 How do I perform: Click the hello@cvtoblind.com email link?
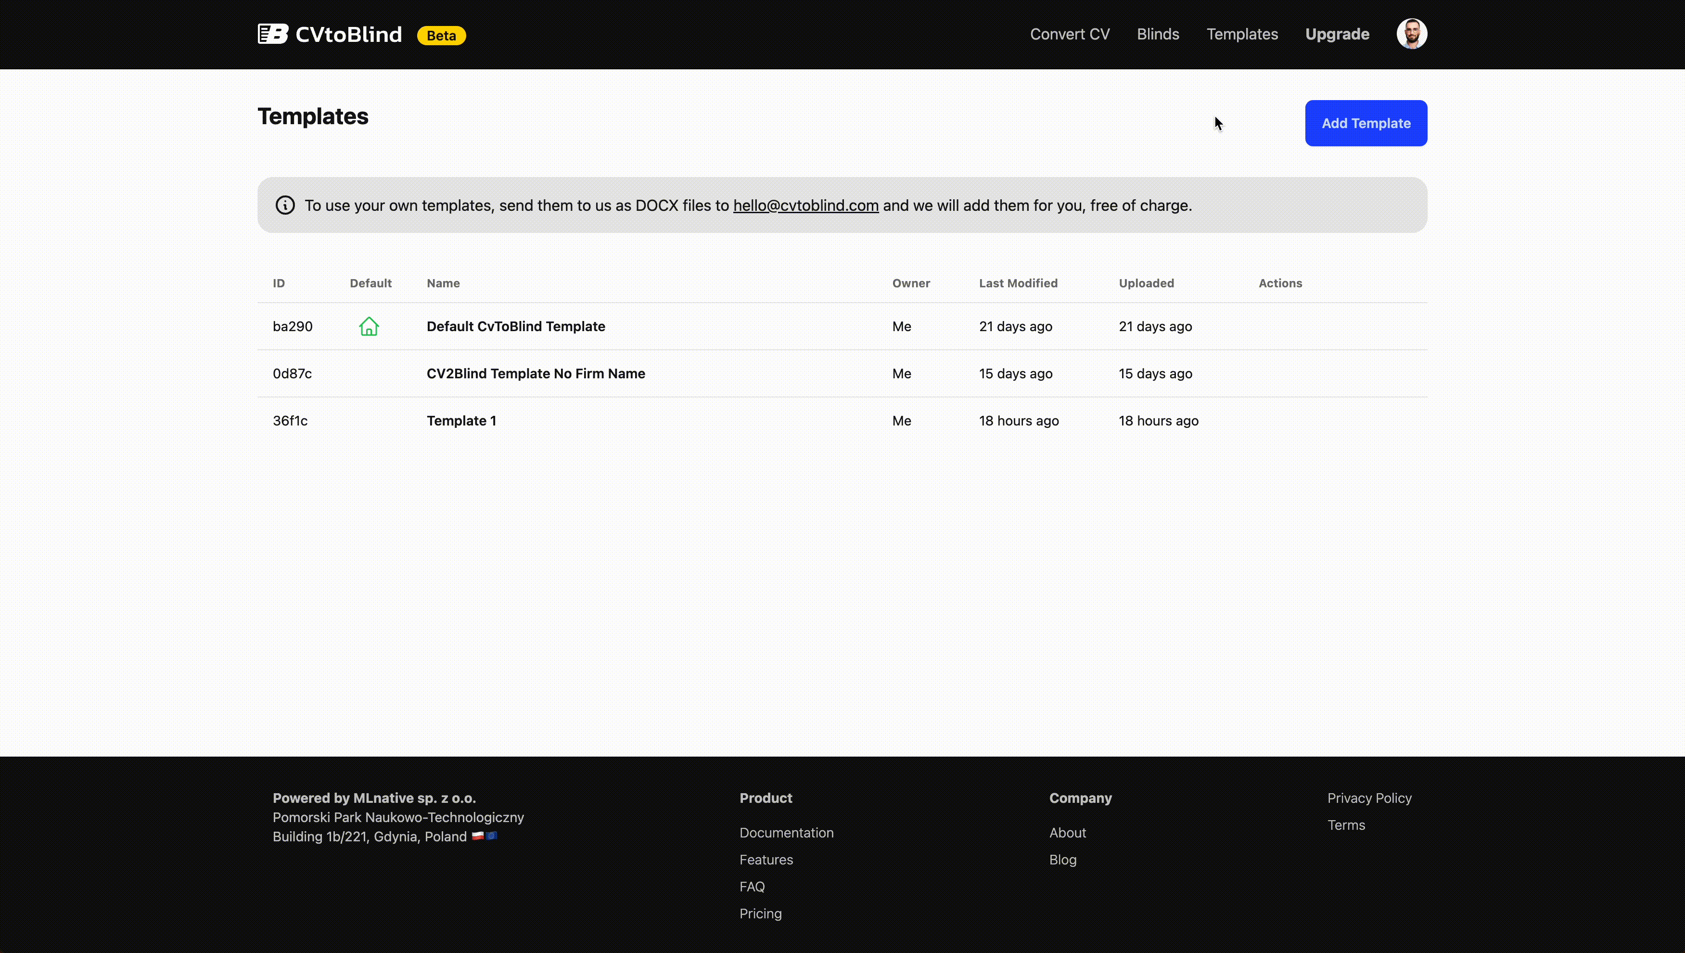[x=806, y=206]
